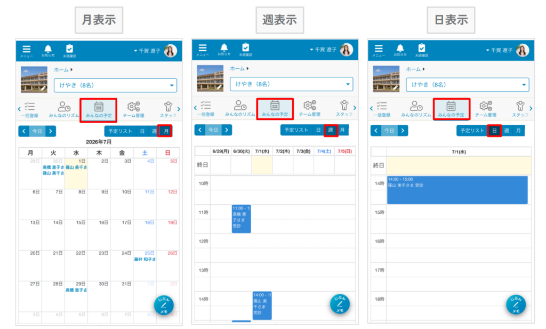546x329 pixels.
Task: Open みんなのリズム icon in day view panel
Action: pyautogui.click(x=416, y=109)
